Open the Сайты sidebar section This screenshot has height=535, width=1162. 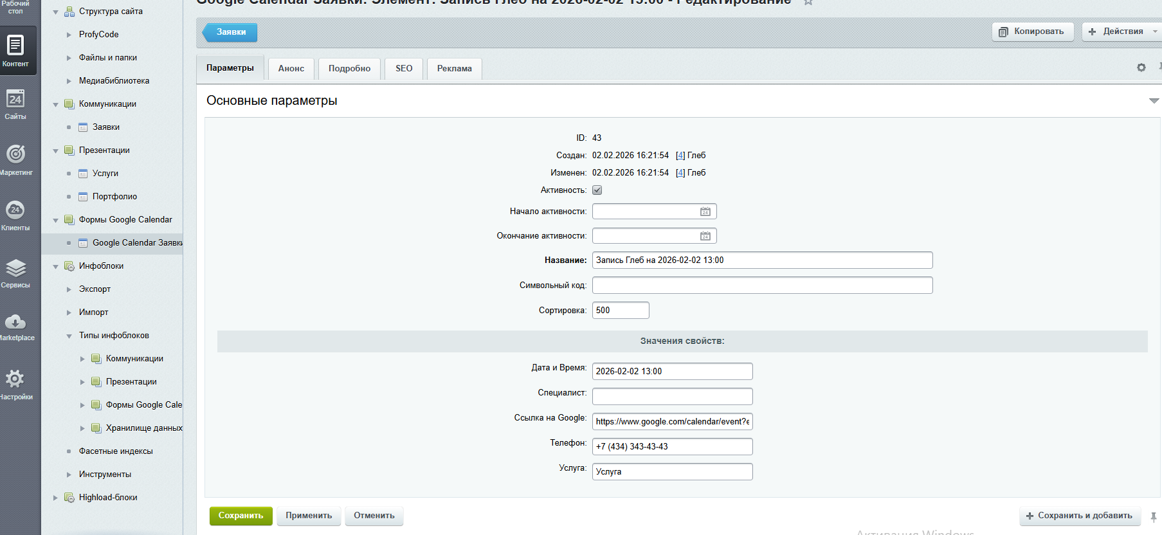pyautogui.click(x=15, y=104)
